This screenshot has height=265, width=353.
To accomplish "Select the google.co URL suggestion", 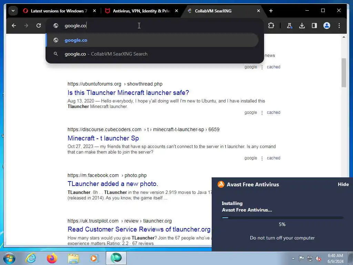I will [152, 40].
